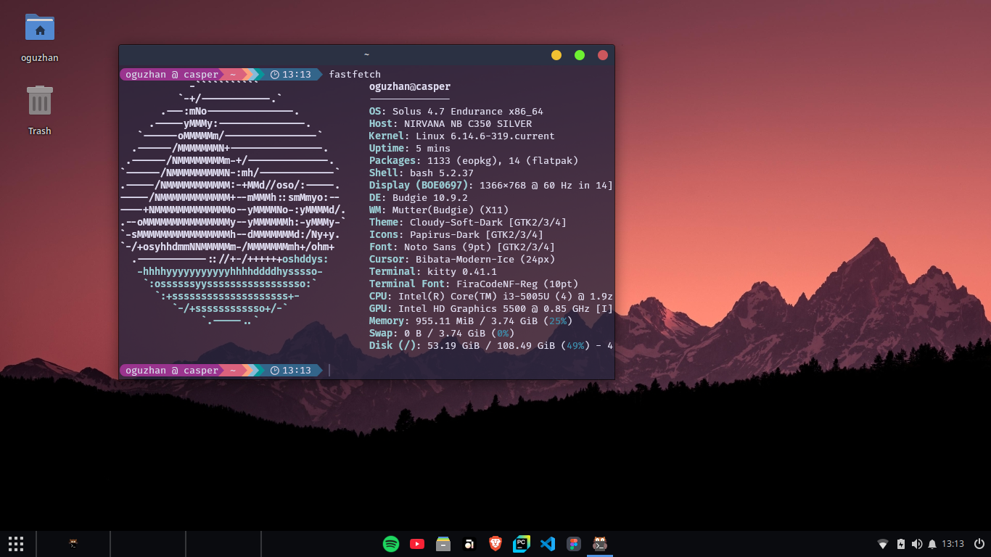The image size is (991, 557).
Task: Click the Swap: 0 B / 3.74 GiB line
Action: [x=441, y=334]
